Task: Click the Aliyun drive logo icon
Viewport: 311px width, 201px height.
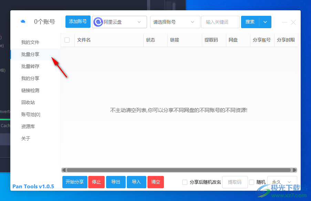Action: pyautogui.click(x=98, y=22)
